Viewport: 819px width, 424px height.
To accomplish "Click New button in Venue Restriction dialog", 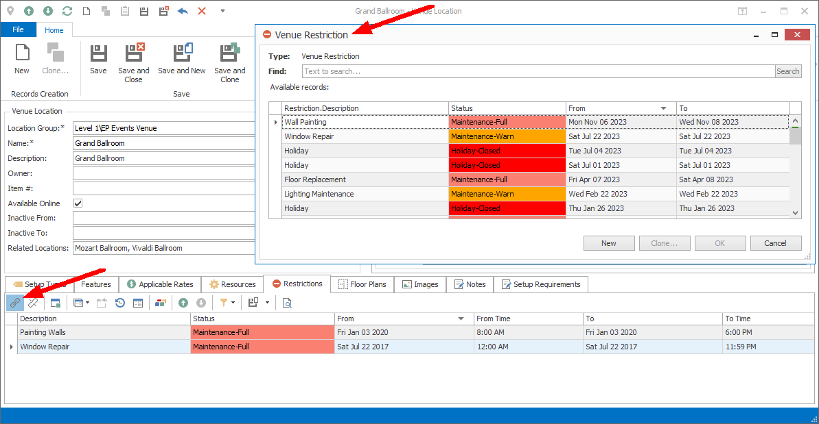I will click(609, 243).
